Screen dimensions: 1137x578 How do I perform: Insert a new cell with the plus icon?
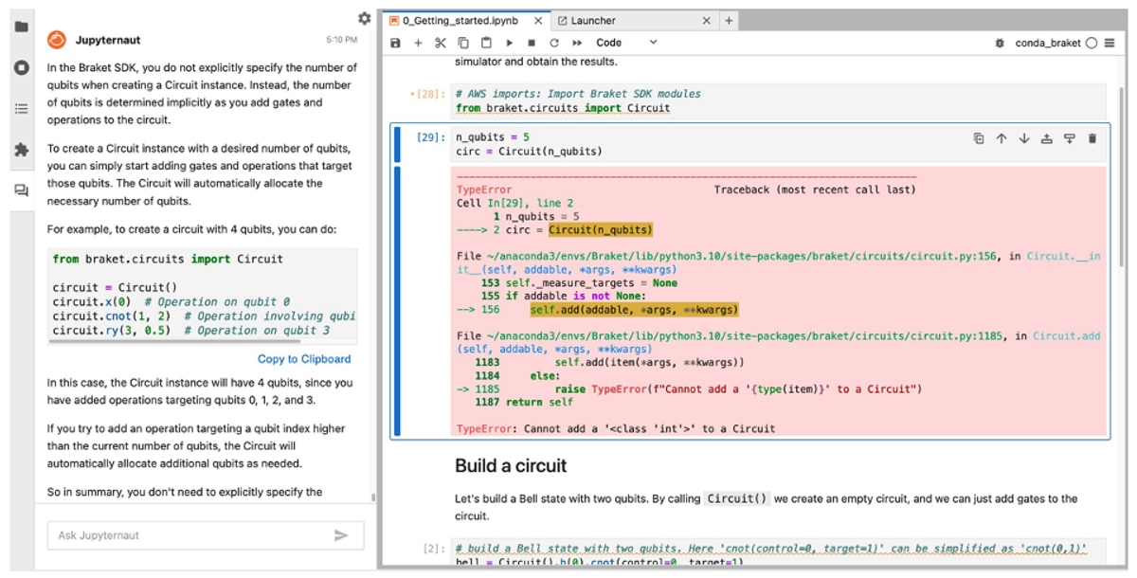coord(418,43)
